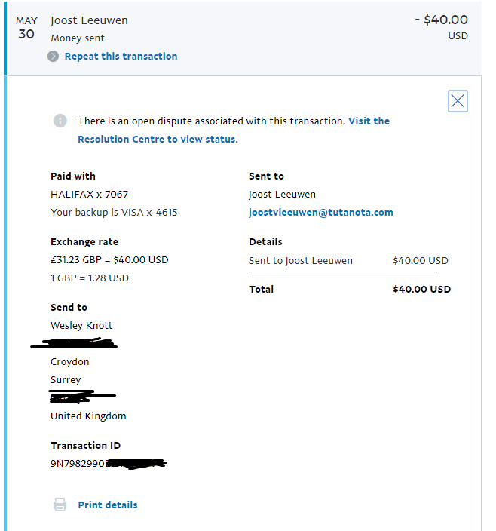Click the circled arrow beside Repeat this transaction
496x531 pixels.
(53, 57)
